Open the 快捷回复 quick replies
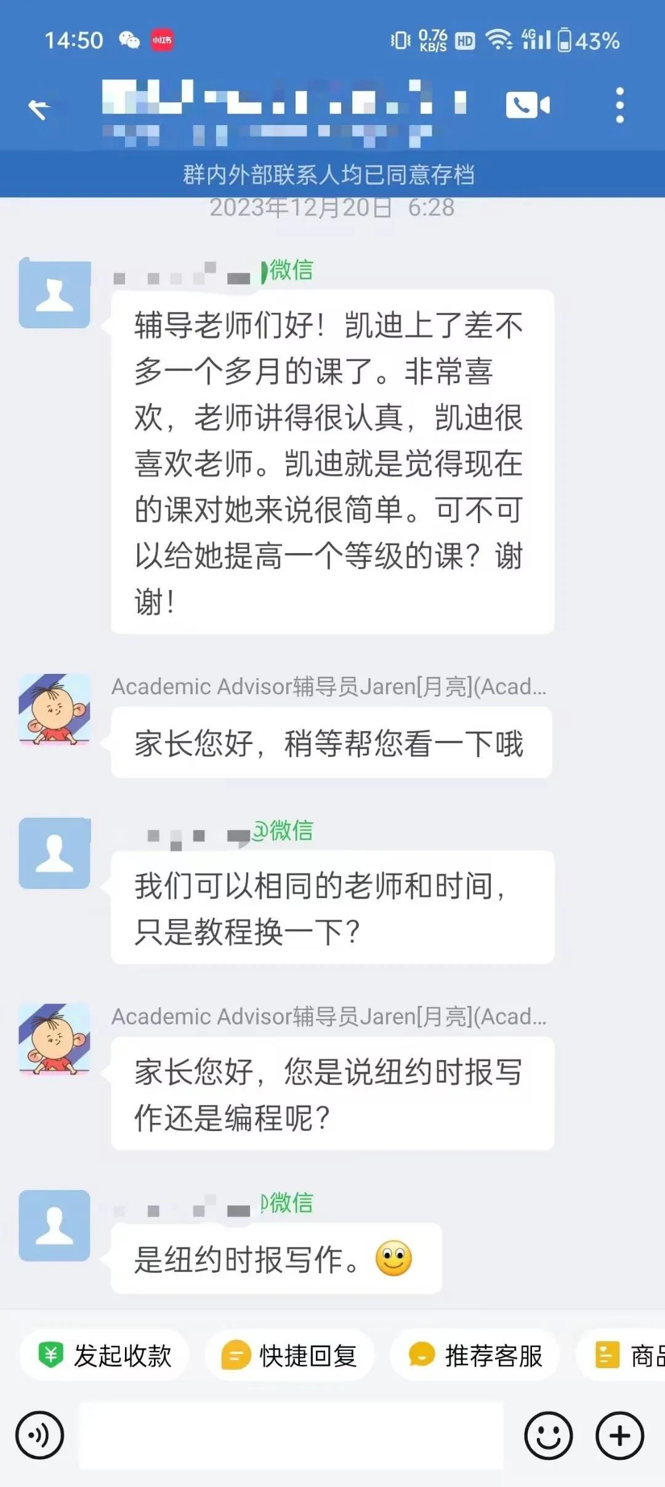665x1487 pixels. pos(289,1355)
